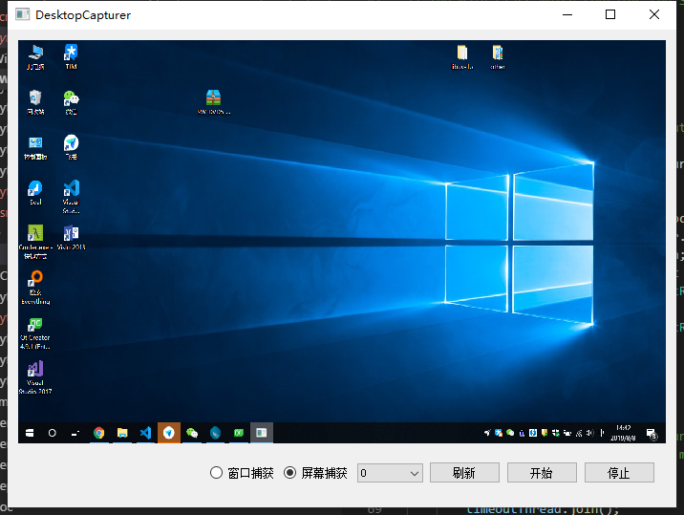Click the VS Code icon in previewed taskbar
This screenshot has width=684, height=515.
(146, 433)
